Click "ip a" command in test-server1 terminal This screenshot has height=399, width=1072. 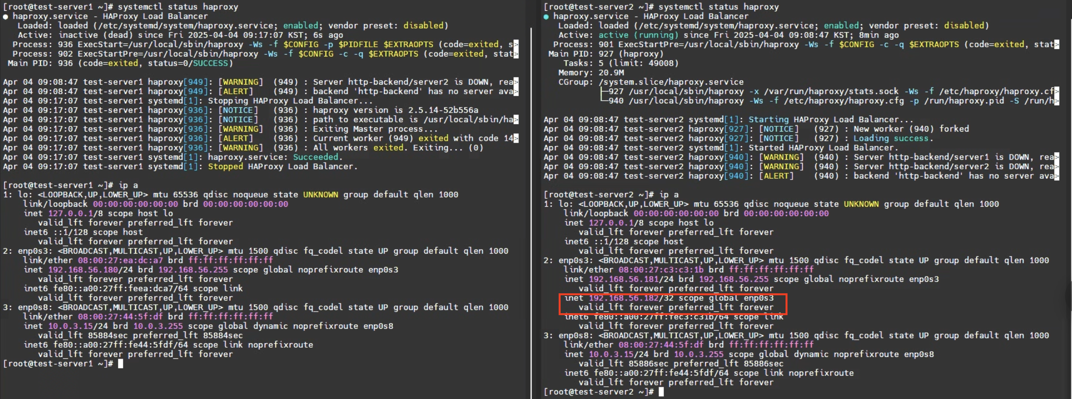128,185
